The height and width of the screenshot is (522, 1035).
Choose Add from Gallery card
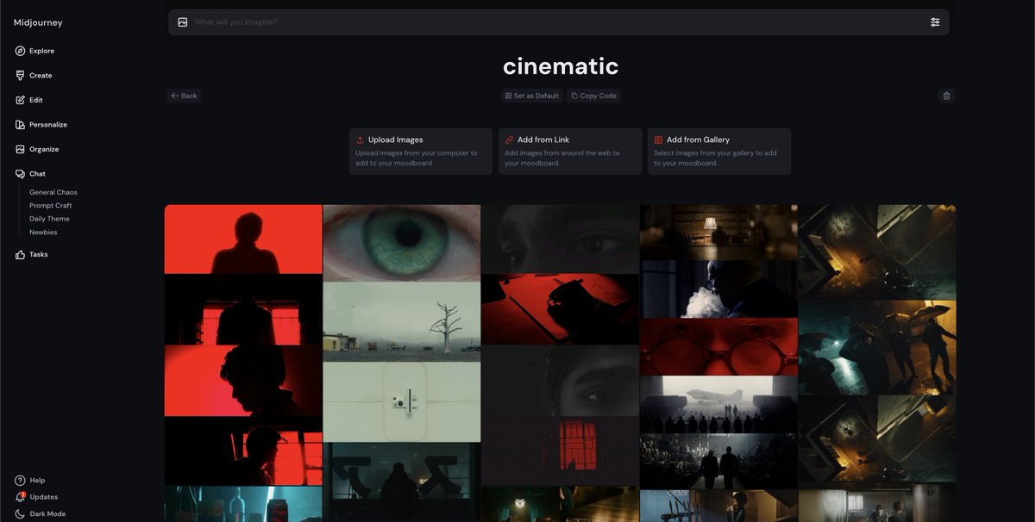click(x=719, y=152)
